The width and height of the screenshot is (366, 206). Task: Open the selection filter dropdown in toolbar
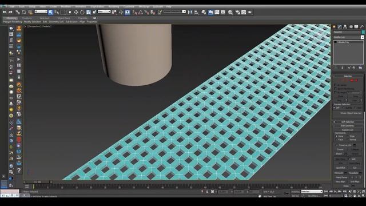[x=41, y=11]
